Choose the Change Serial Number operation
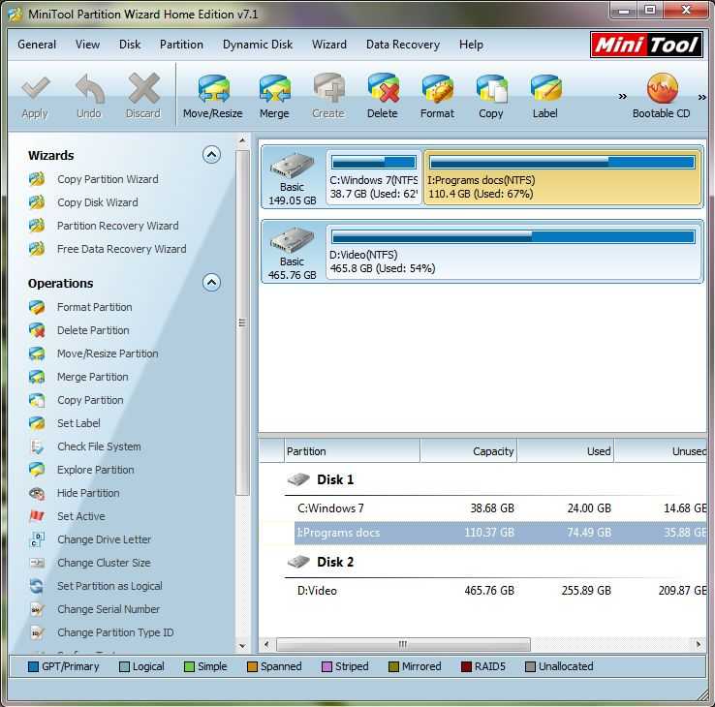 click(x=109, y=609)
